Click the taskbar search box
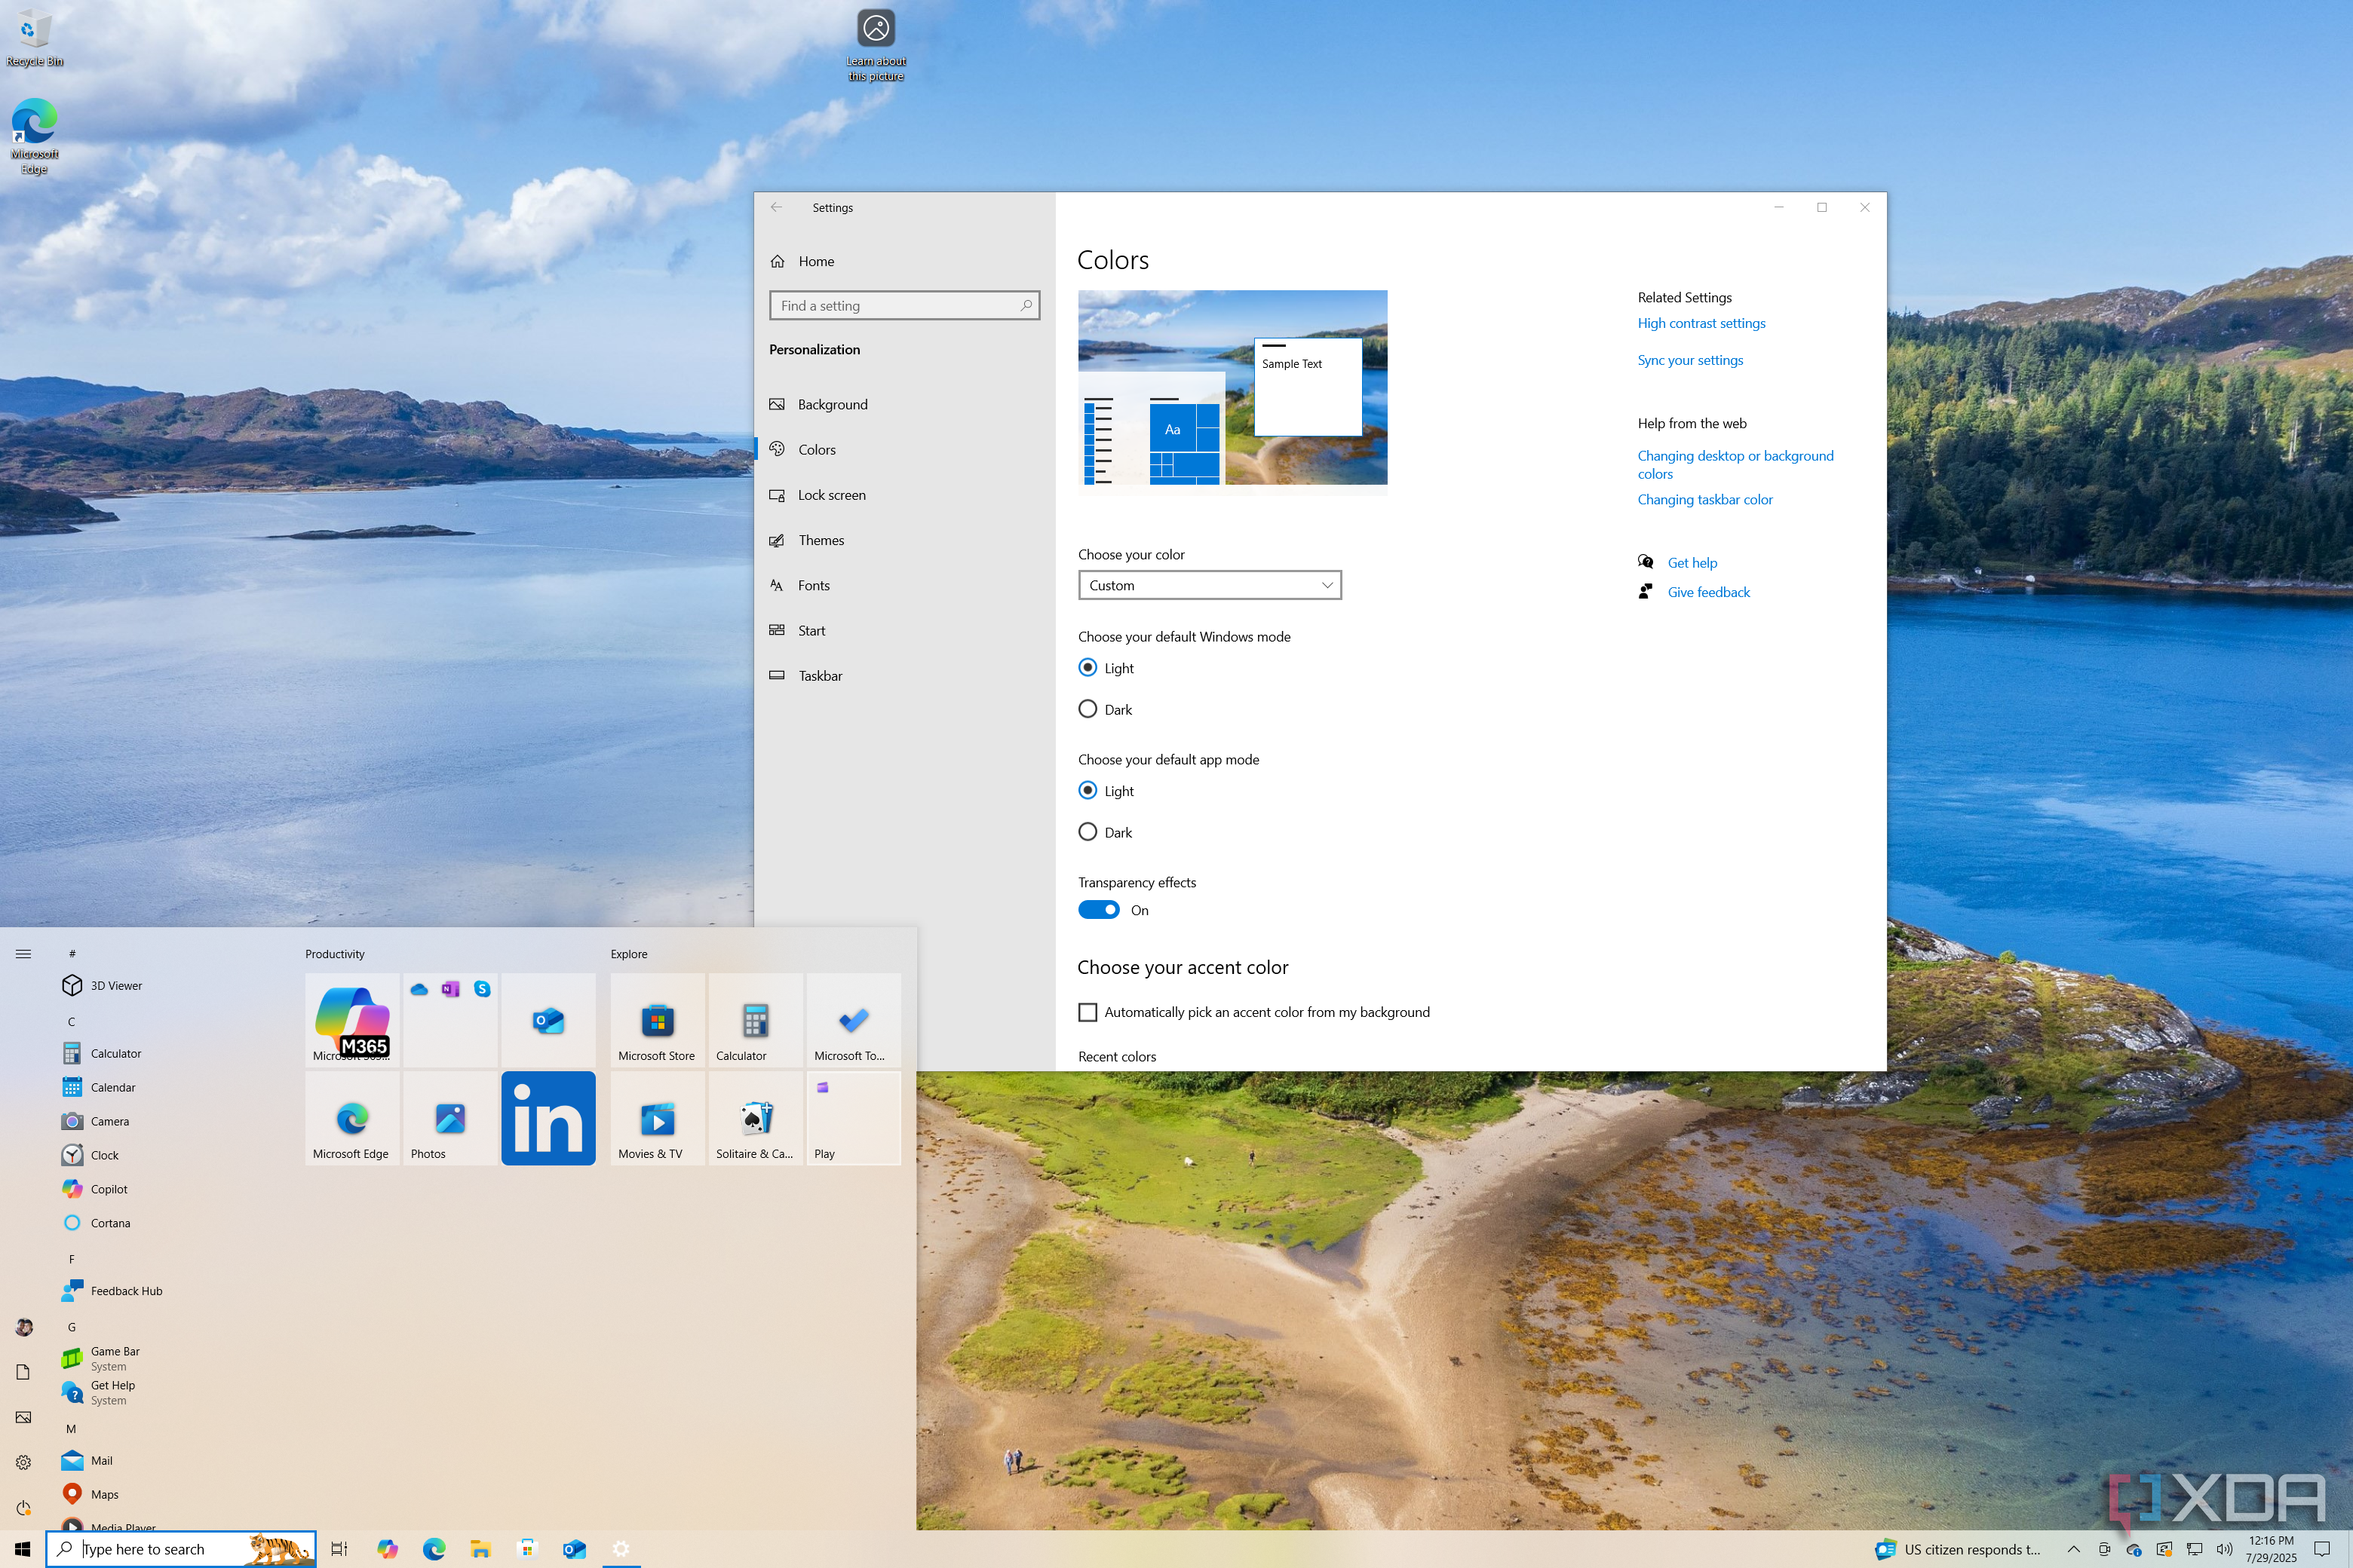This screenshot has height=1568, width=2353. point(181,1549)
